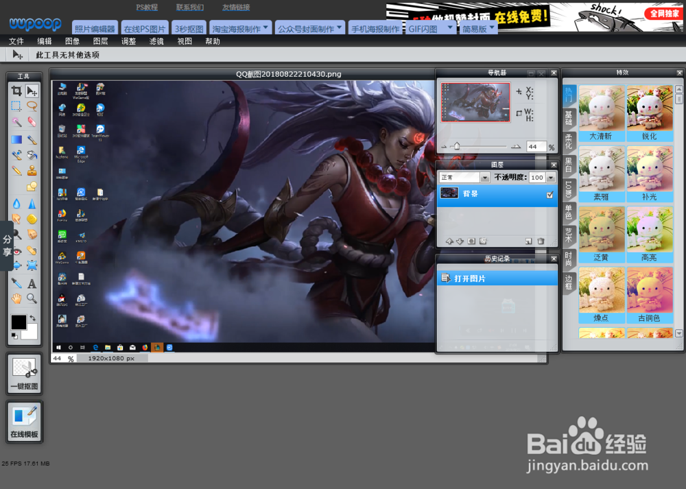The height and width of the screenshot is (489, 686).
Task: Select the Type text tool
Action: (x=32, y=283)
